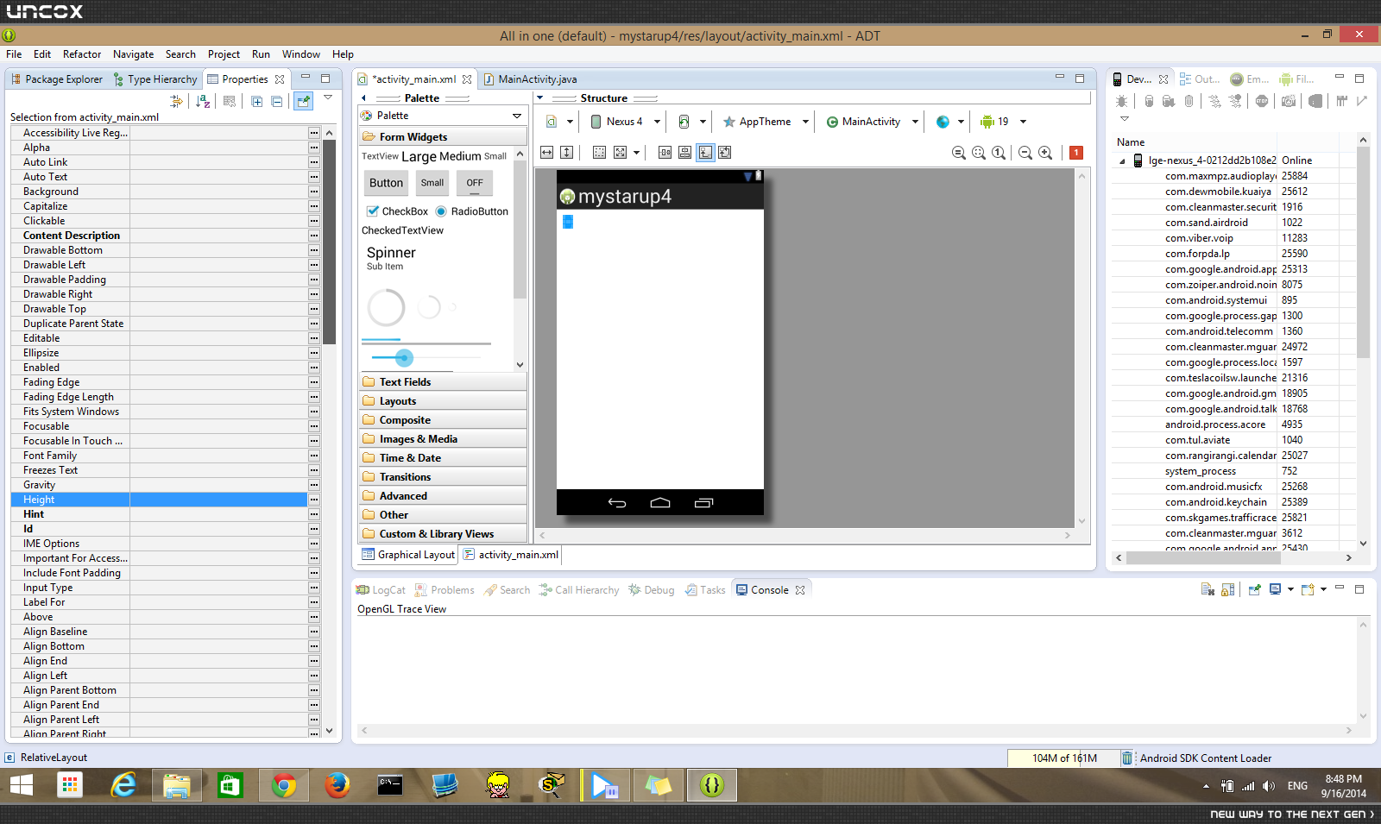Switch to the Package Explorer tab
Viewport: 1381px width, 824px height.
[57, 79]
